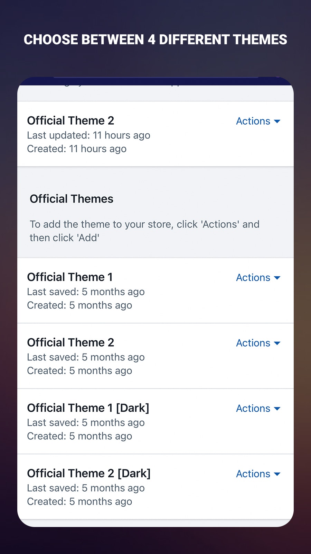Click caret arrow in Official Theme 1 [Dark] row
Image resolution: width=311 pixels, height=554 pixels.
point(277,409)
